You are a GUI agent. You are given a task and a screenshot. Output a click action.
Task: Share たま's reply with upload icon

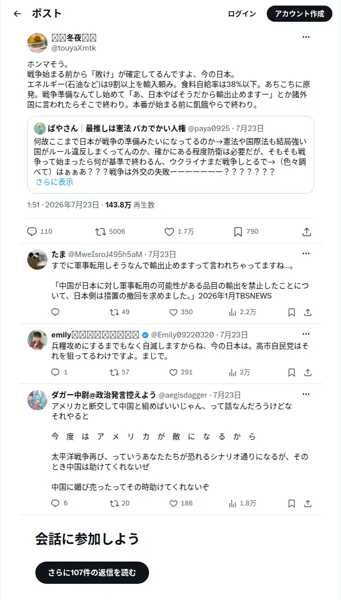click(x=308, y=312)
